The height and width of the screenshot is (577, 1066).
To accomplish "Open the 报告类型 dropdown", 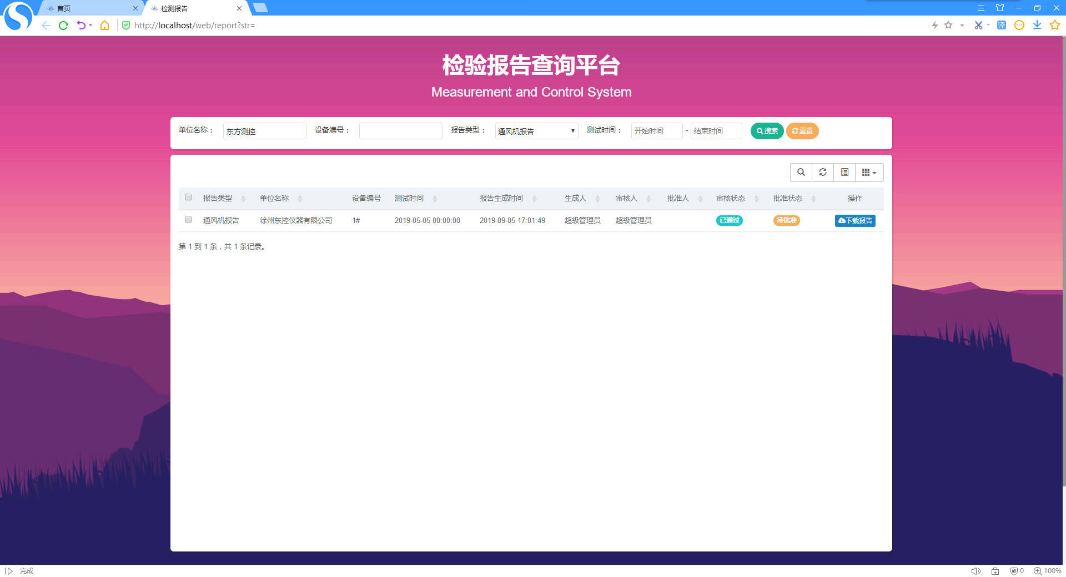I will coord(536,131).
